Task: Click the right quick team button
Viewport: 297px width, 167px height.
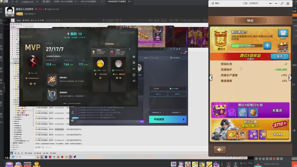Action: (x=177, y=94)
